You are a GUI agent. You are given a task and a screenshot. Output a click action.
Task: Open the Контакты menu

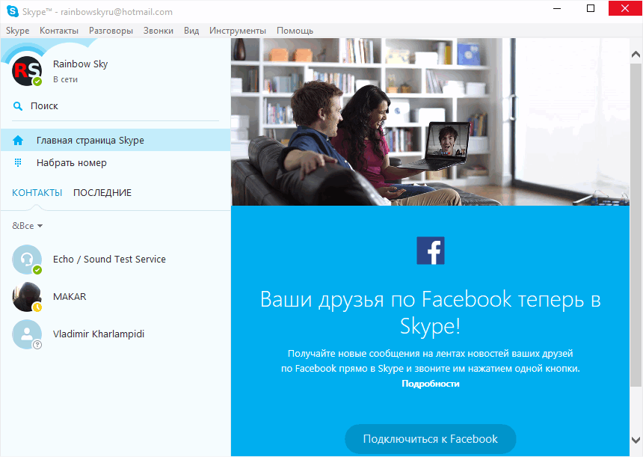59,31
